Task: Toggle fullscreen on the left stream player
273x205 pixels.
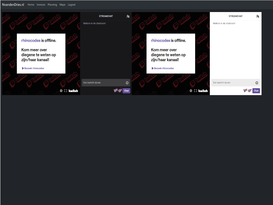Action: click(x=65, y=91)
